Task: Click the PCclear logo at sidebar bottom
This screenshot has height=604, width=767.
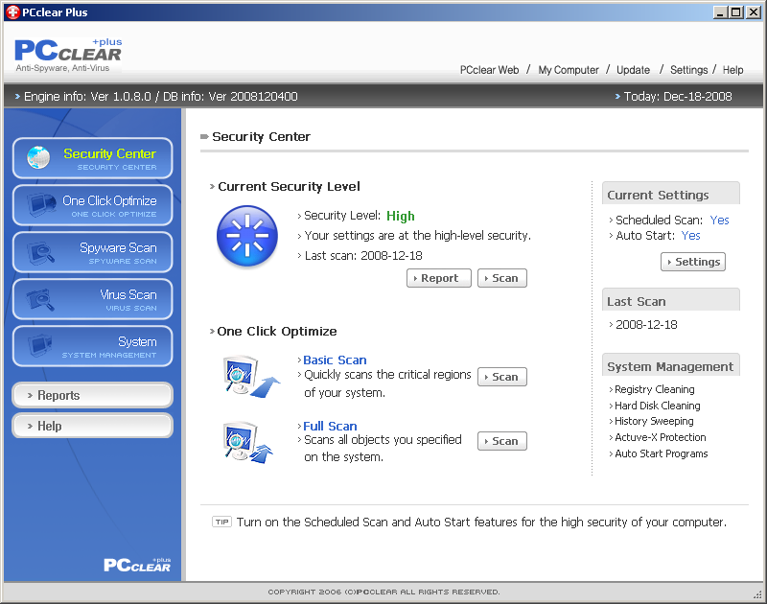Action: [x=137, y=565]
